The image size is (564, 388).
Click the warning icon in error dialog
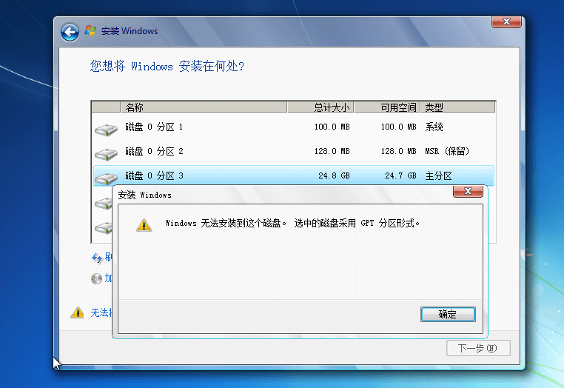tap(144, 225)
